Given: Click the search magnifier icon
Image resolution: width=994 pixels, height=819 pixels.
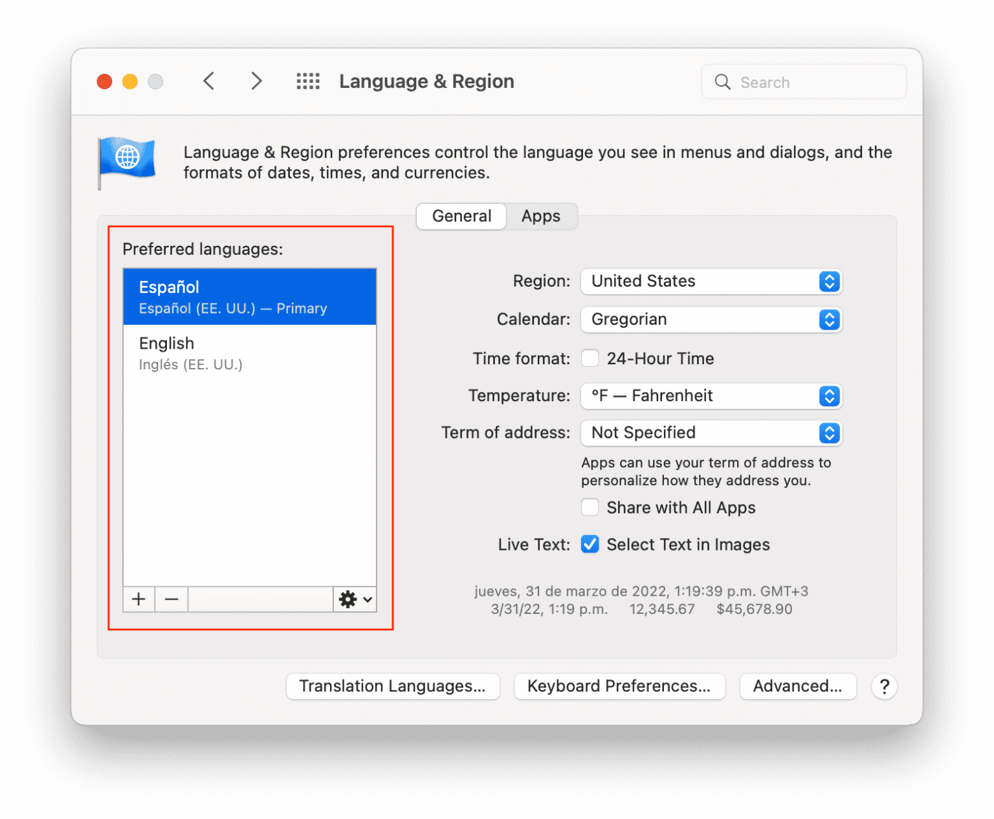Looking at the screenshot, I should 722,82.
